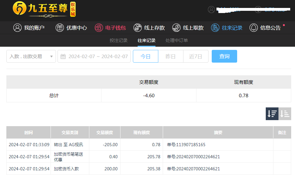Select the 往来记录 sub-tab
This screenshot has width=295, height=177.
[x=146, y=40]
